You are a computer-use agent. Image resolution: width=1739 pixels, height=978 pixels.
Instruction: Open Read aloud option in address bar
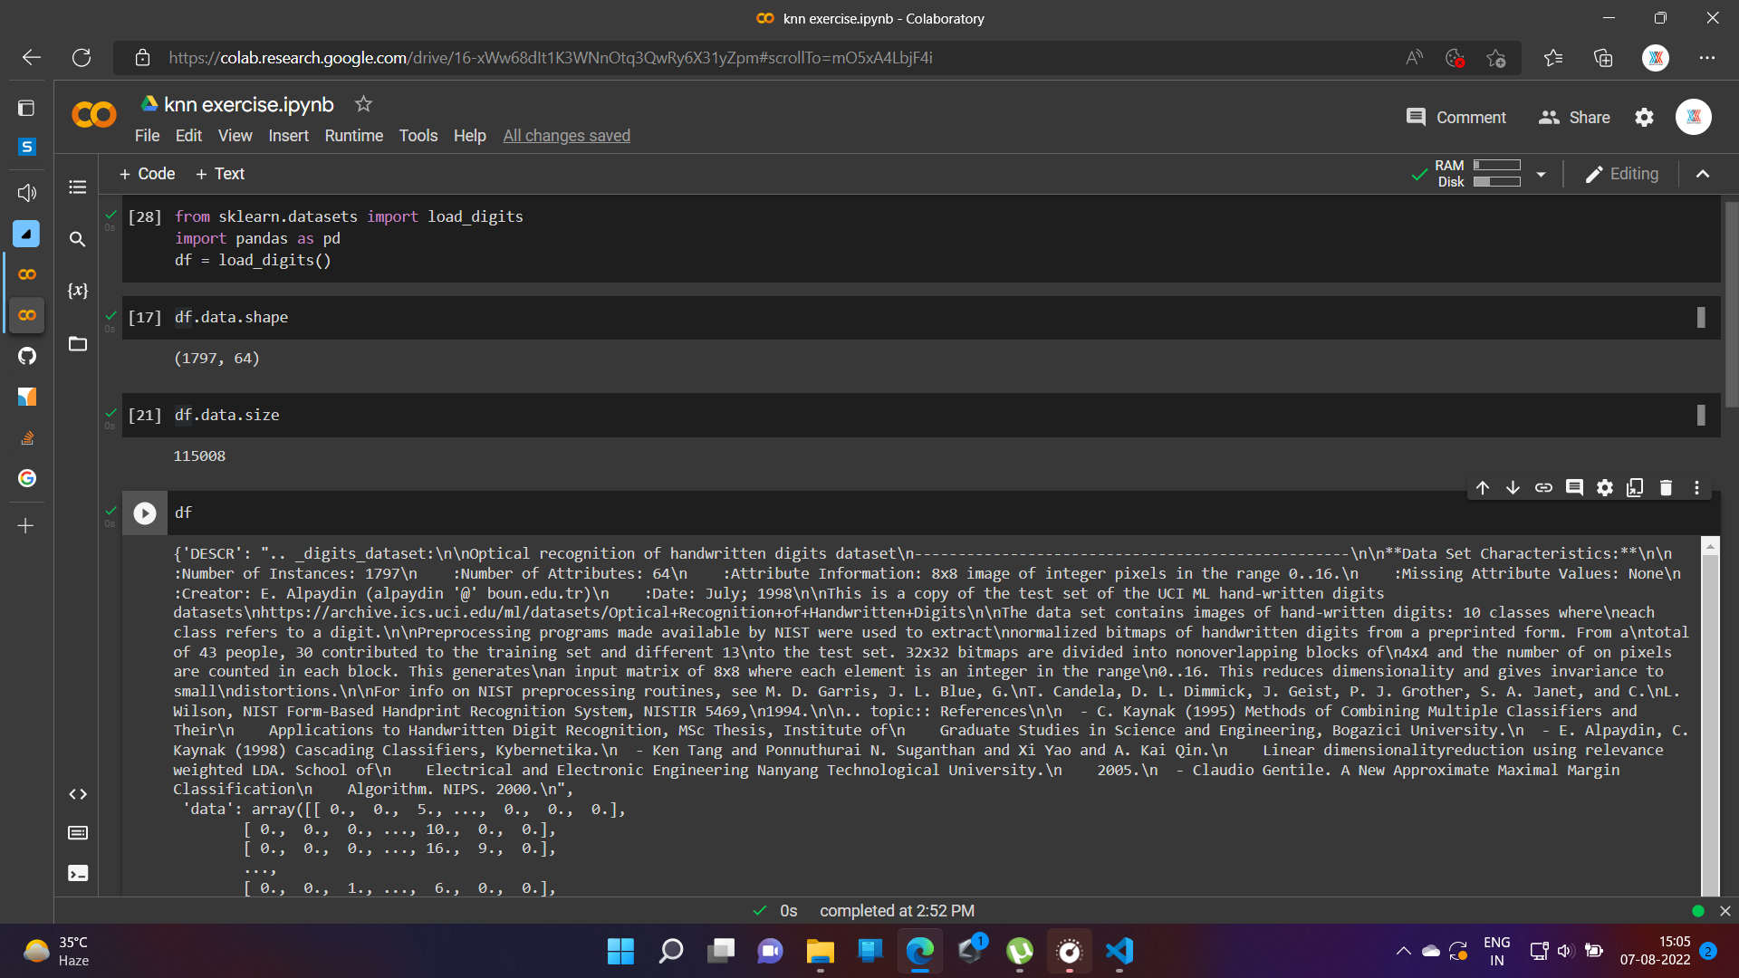pos(1414,58)
